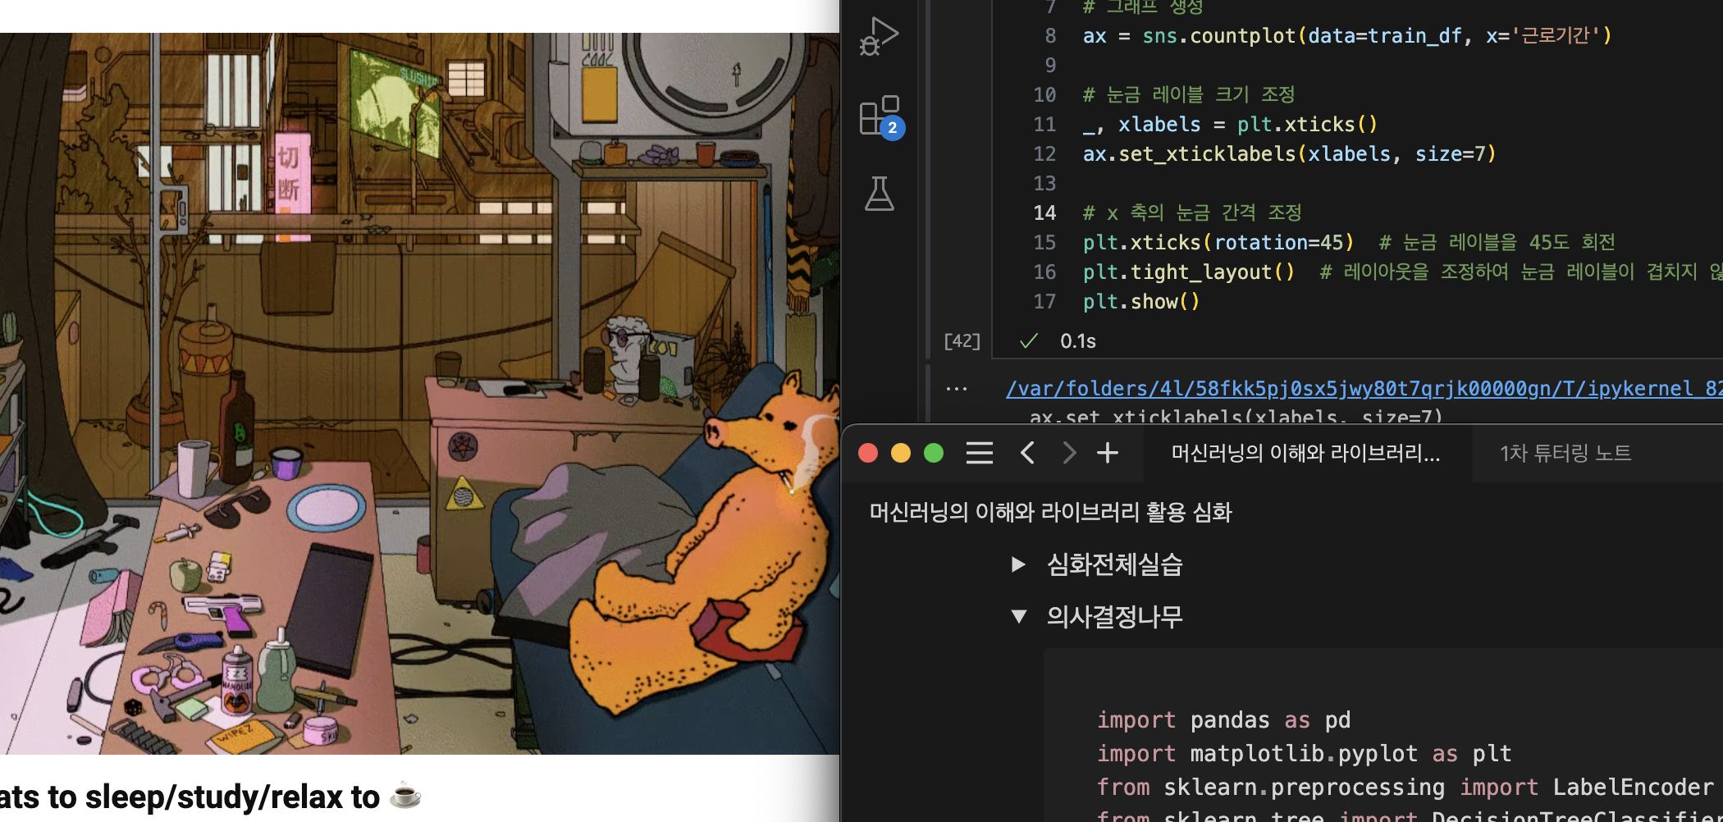Click the green check execution status icon
Image resolution: width=1723 pixels, height=822 pixels.
tap(1028, 341)
